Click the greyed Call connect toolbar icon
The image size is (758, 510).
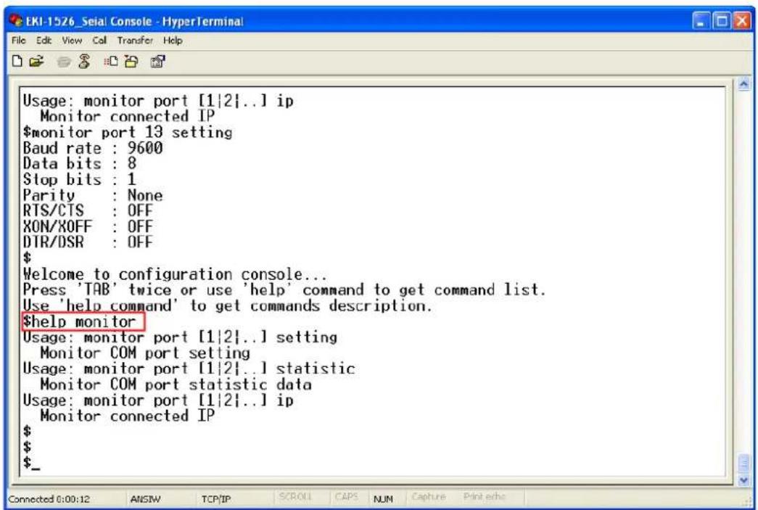(x=63, y=62)
